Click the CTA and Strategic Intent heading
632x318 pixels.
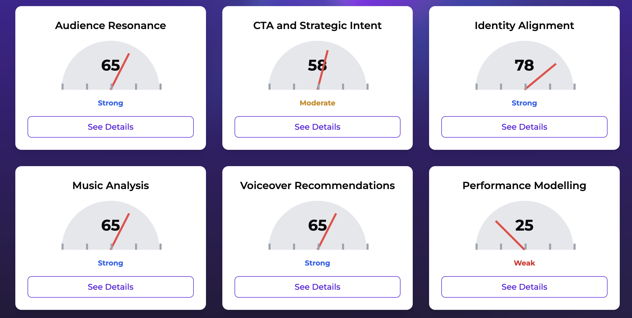pos(317,25)
